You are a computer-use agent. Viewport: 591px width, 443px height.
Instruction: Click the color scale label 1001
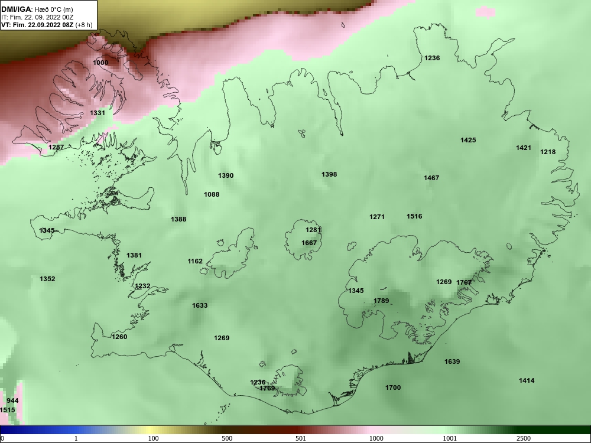coord(450,438)
